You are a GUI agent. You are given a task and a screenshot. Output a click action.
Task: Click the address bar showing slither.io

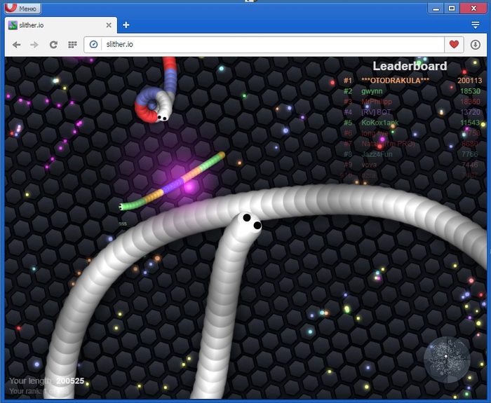[272, 44]
